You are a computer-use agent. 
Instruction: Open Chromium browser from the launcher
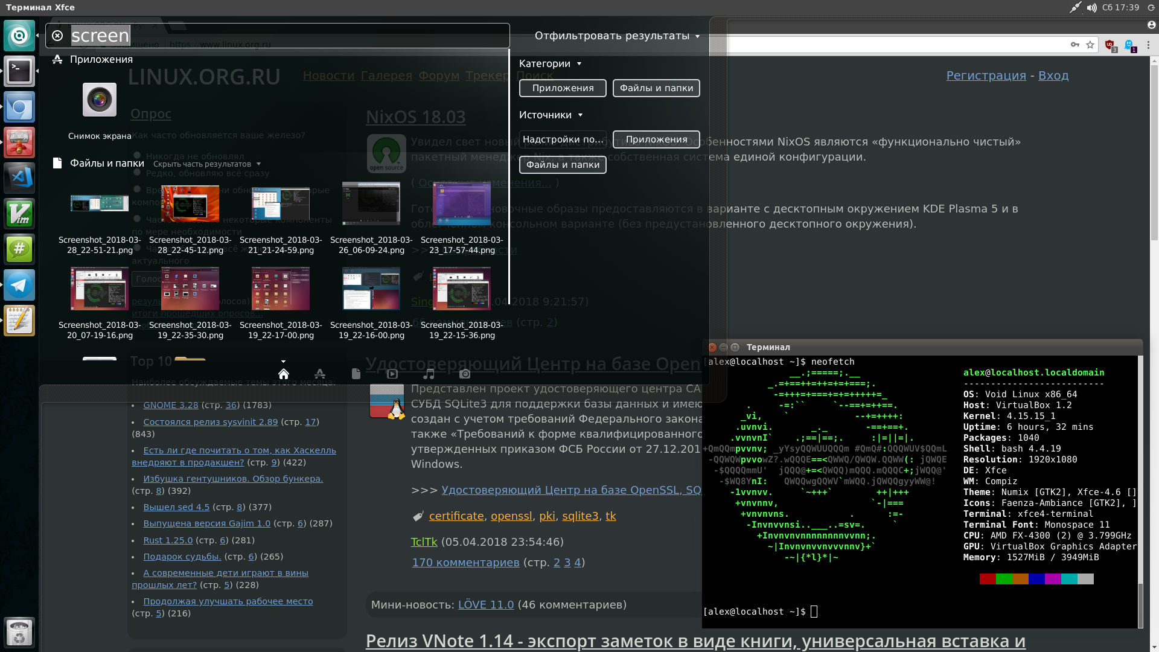pyautogui.click(x=19, y=107)
